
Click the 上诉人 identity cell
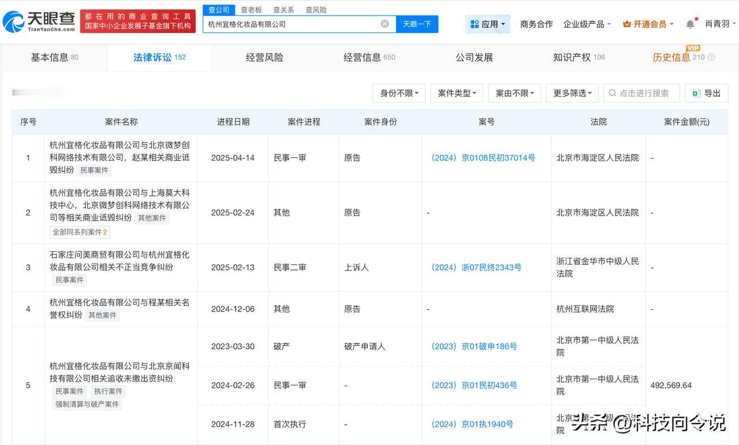pos(356,268)
